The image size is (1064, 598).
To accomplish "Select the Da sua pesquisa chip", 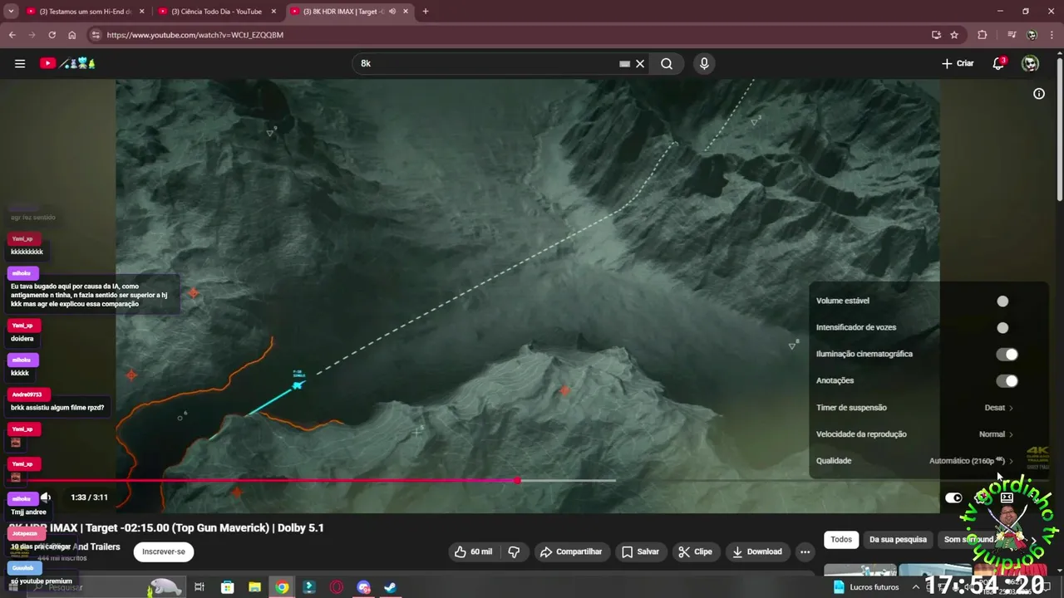I will point(898,540).
